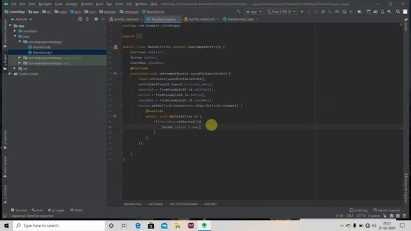Open File Explorer from taskbar

(177, 225)
